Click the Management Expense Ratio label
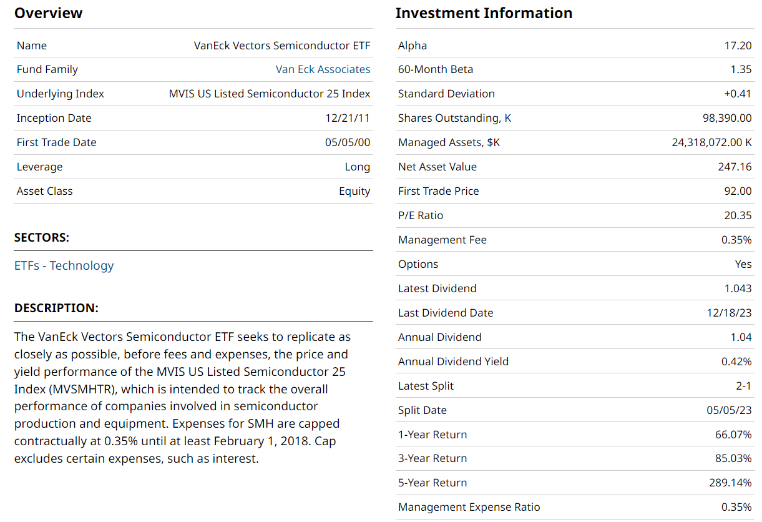 [x=469, y=507]
